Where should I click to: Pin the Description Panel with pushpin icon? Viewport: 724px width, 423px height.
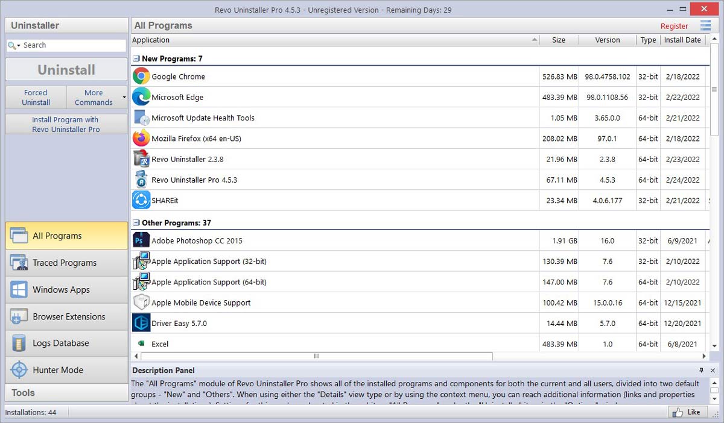701,370
